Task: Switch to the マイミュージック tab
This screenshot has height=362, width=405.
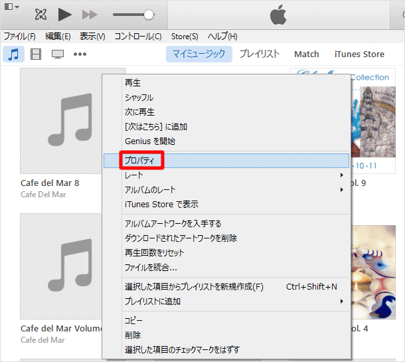Action: coord(199,54)
